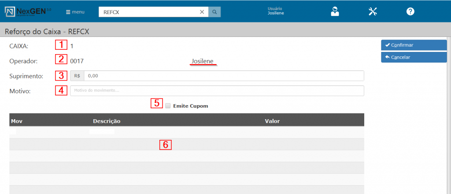
Task: Open the wrench and screwdriver tools icon
Action: pyautogui.click(x=373, y=12)
